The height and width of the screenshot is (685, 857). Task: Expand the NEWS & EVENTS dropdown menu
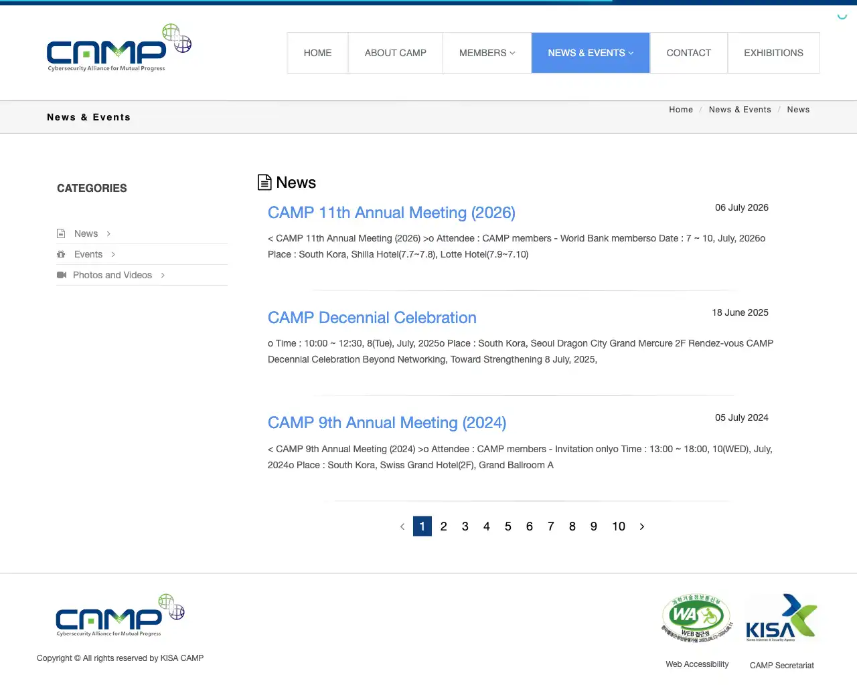pyautogui.click(x=591, y=53)
